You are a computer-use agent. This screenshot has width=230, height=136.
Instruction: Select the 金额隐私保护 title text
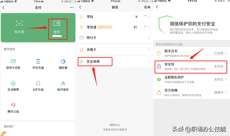pyautogui.click(x=174, y=77)
